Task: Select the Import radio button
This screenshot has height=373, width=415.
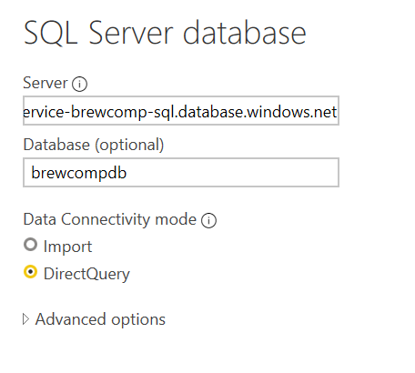Action: [x=30, y=245]
